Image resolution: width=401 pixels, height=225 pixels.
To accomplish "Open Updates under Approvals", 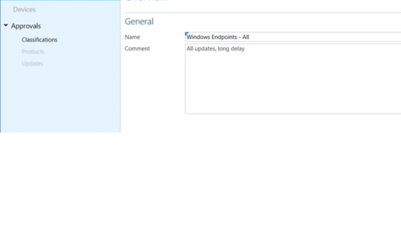I will [32, 64].
